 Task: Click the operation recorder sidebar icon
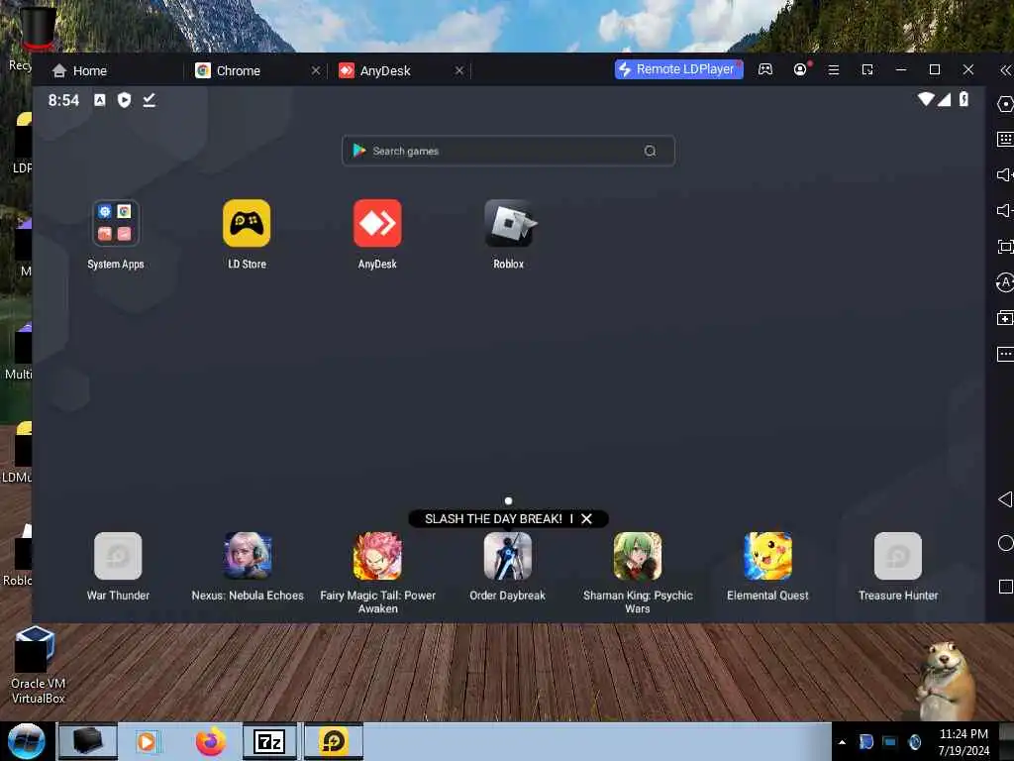pos(1005,282)
